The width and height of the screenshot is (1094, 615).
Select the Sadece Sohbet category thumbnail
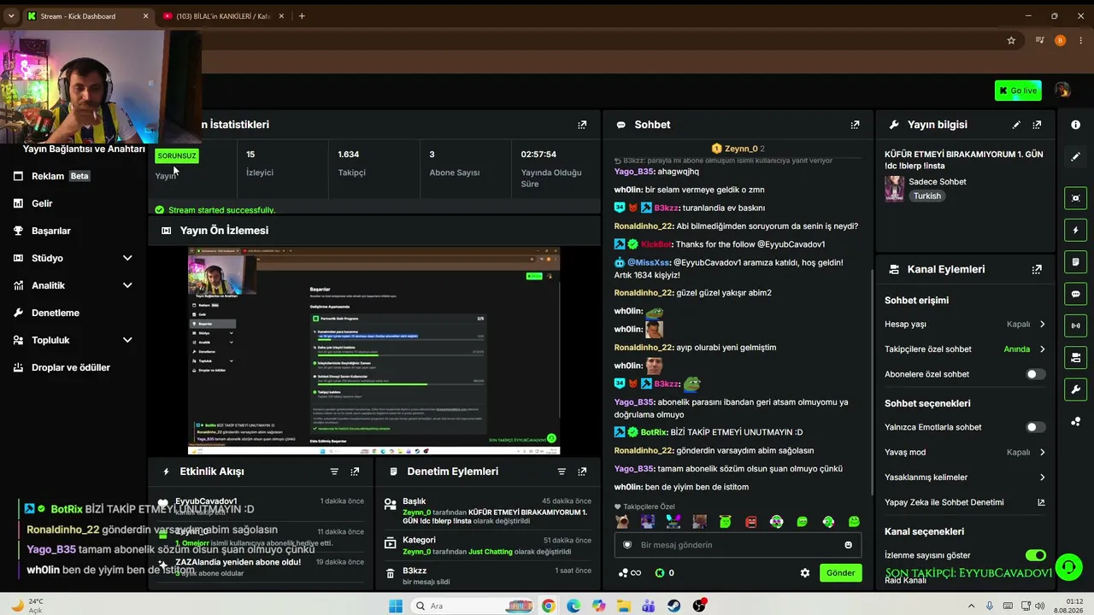tap(894, 189)
